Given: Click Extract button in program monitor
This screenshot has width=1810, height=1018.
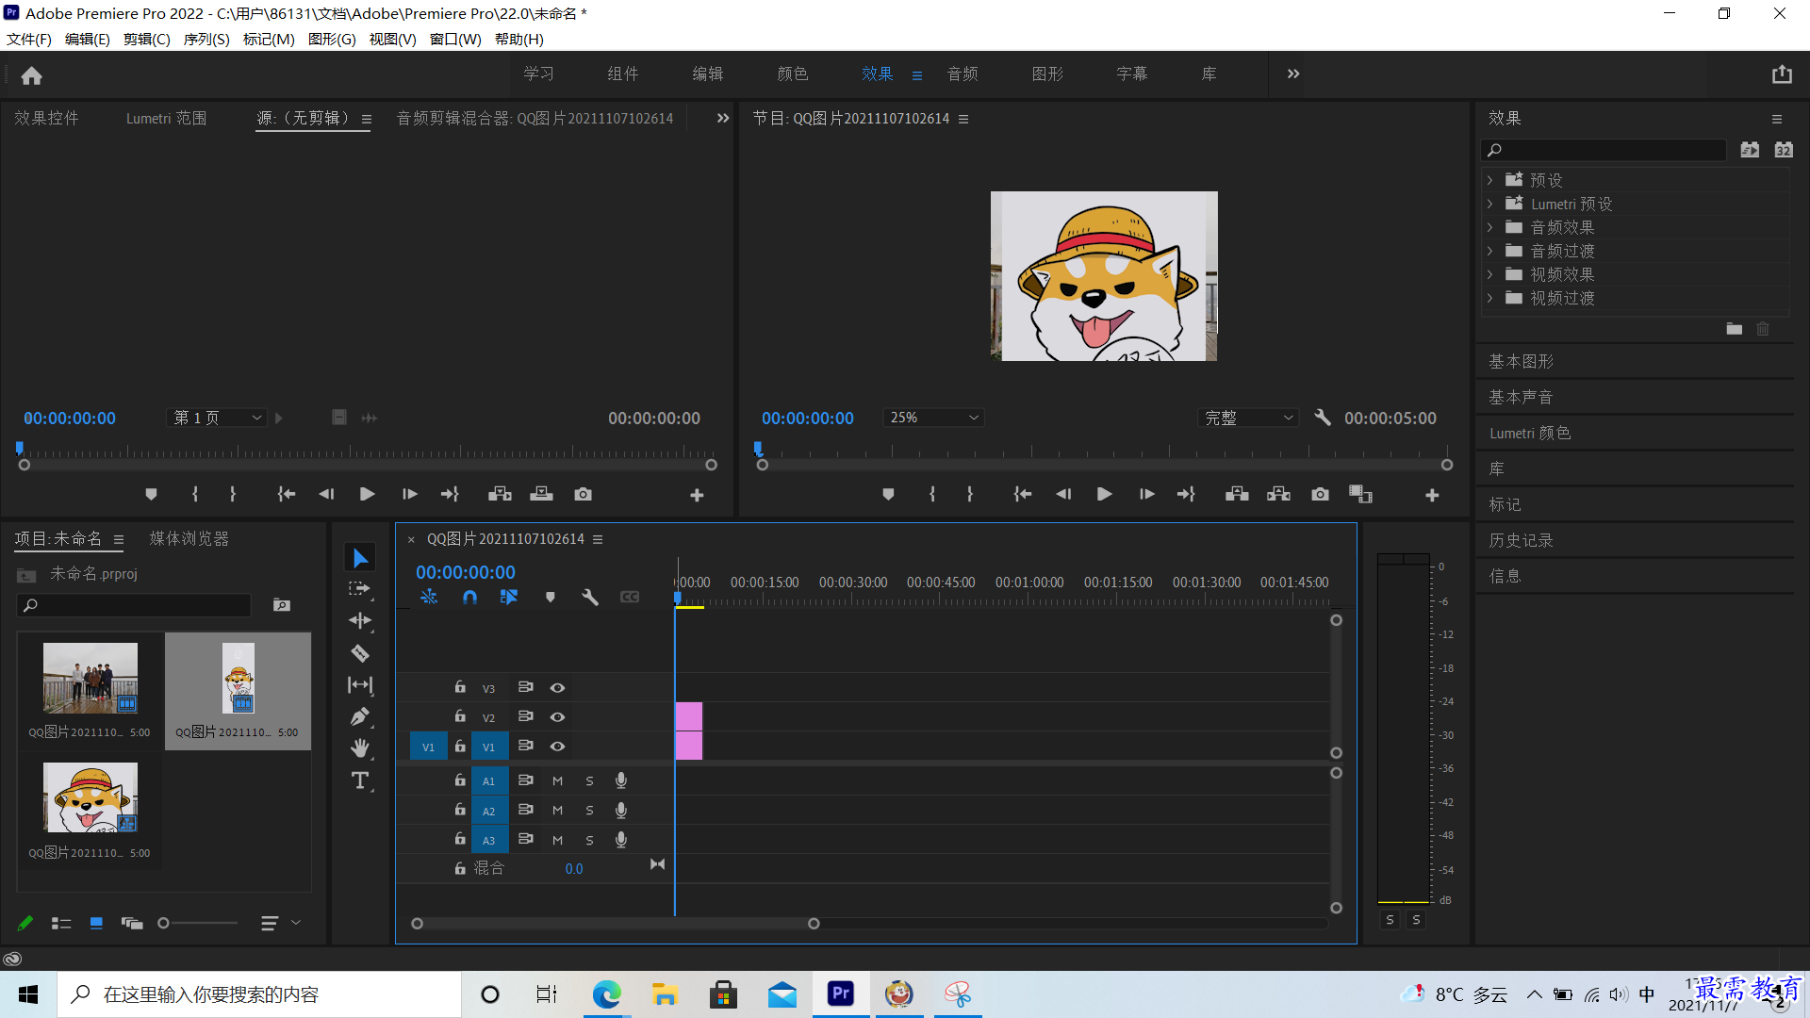Looking at the screenshot, I should (x=1278, y=494).
